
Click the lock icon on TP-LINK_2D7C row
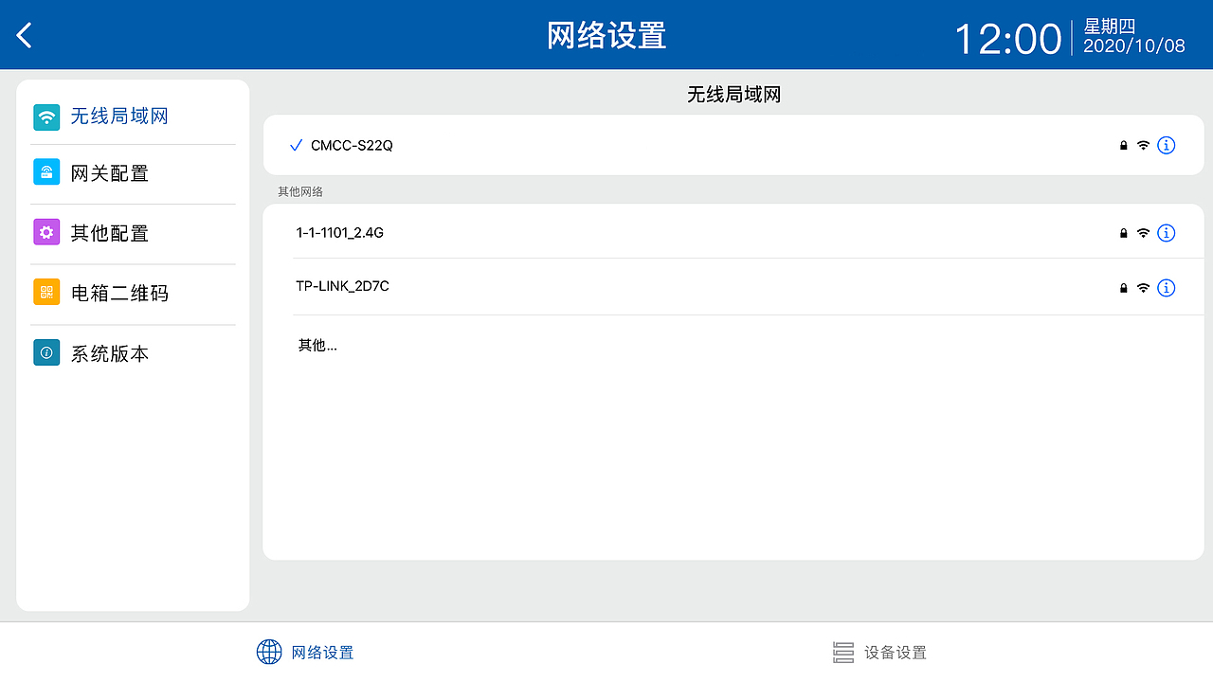(1122, 288)
